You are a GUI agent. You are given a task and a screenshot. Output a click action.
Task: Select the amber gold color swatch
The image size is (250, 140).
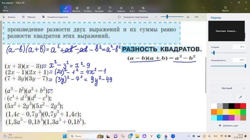(x=220, y=112)
